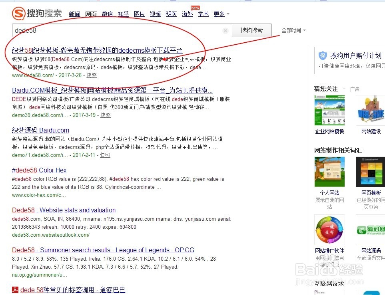The height and width of the screenshot is (295, 385).
Task: Open the Baidu.COM模板 result title
Action: coord(112,90)
